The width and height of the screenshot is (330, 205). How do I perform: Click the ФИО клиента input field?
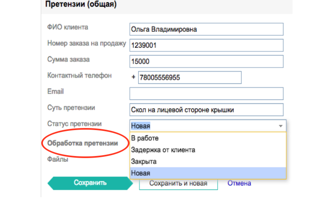[207, 29]
